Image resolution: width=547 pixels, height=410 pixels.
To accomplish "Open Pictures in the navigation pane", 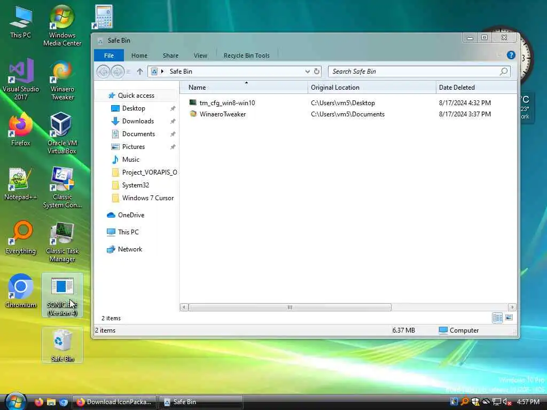I will (133, 147).
